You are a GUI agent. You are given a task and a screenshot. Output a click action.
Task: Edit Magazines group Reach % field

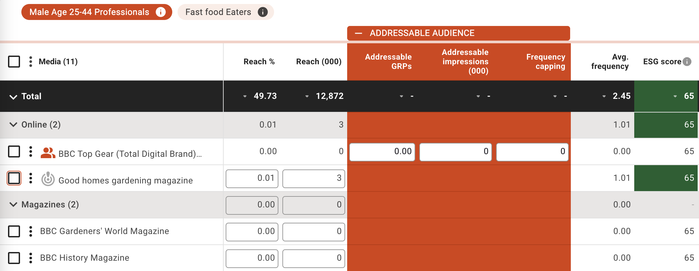[252, 205]
